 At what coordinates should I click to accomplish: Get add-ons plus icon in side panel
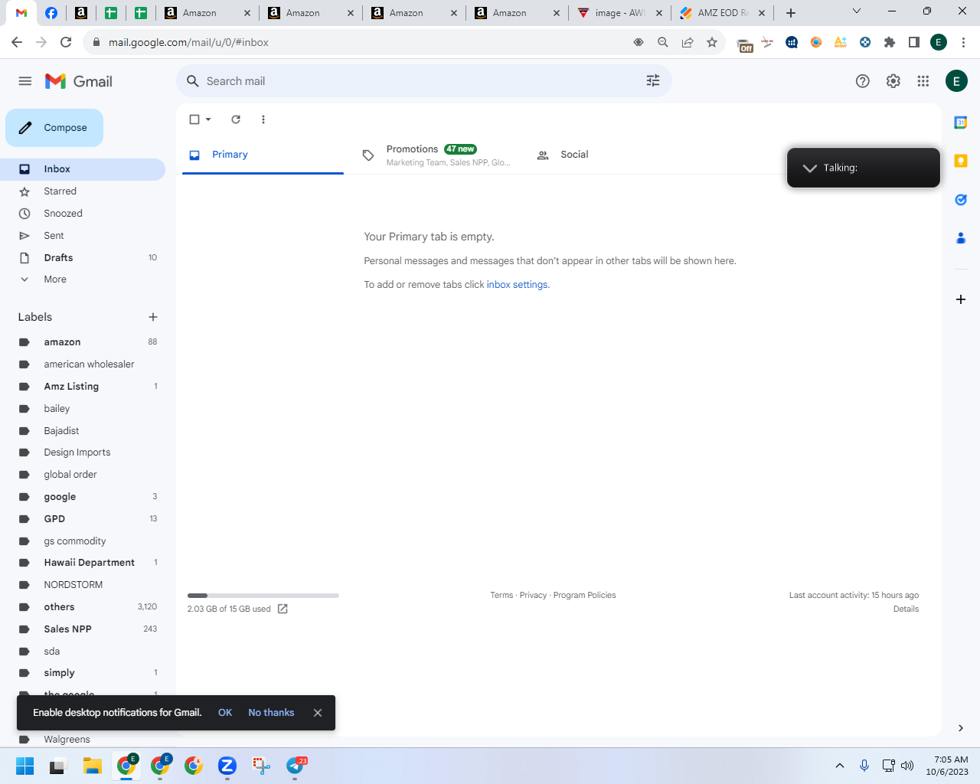[961, 299]
